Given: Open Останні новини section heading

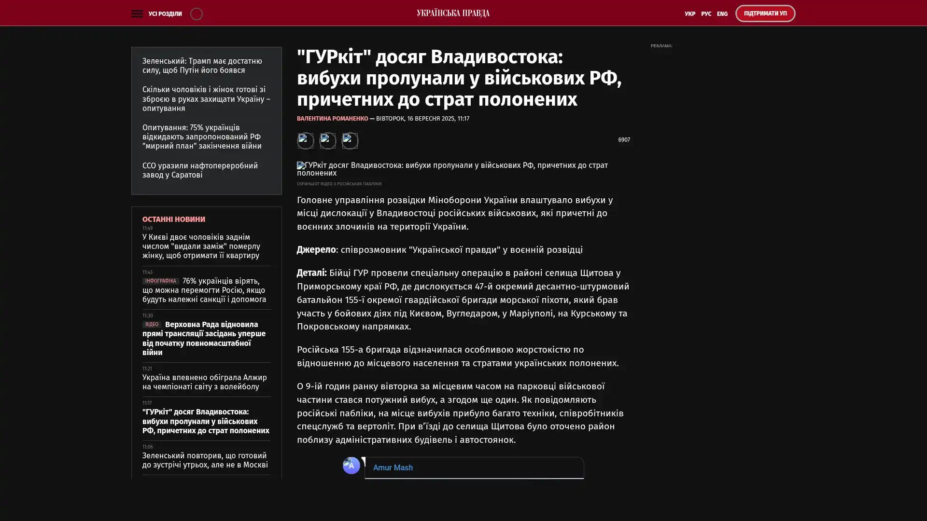Looking at the screenshot, I should pyautogui.click(x=173, y=219).
